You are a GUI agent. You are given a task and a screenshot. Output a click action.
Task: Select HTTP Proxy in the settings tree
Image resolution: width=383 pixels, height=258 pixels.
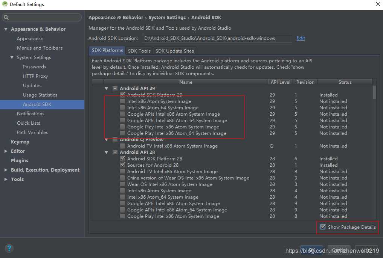pyautogui.click(x=35, y=76)
